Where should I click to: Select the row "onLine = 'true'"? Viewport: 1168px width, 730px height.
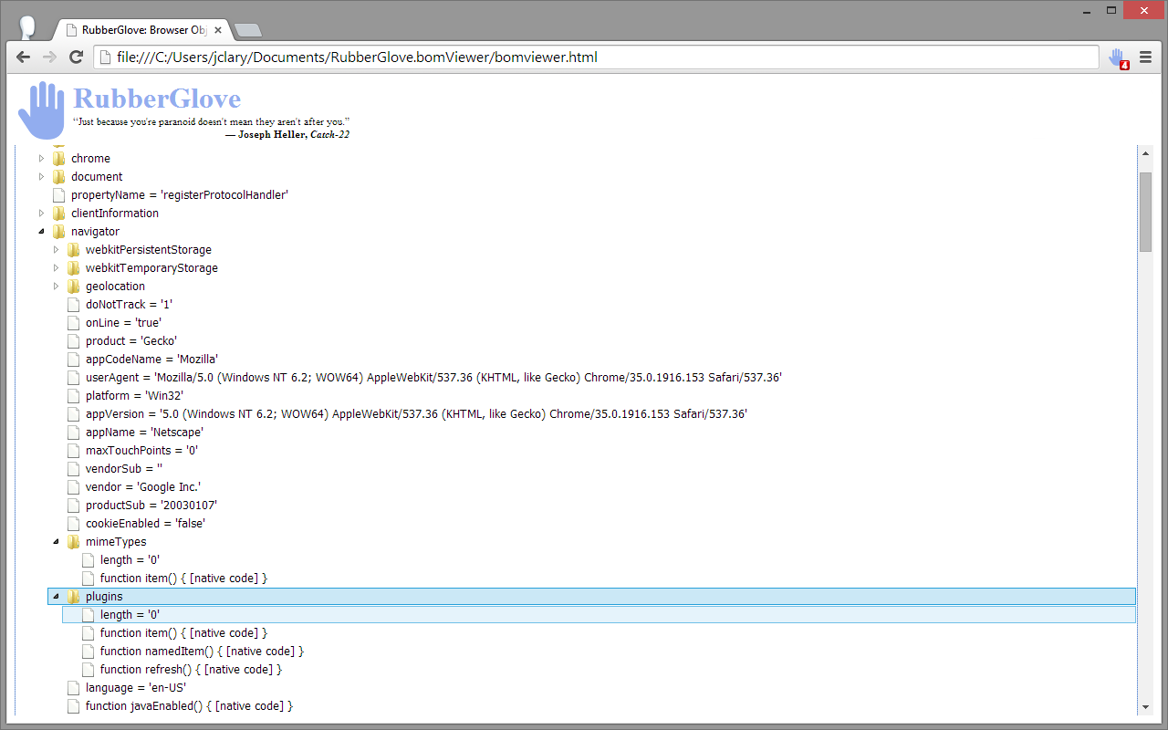point(123,323)
